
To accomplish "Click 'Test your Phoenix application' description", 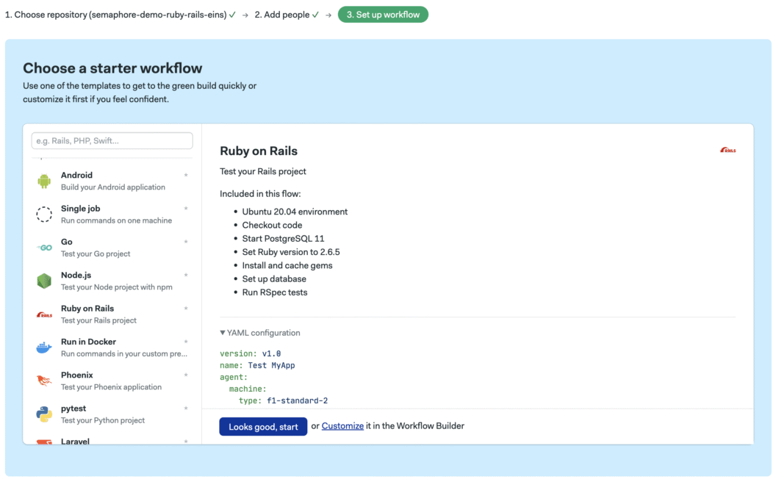I will 112,387.
